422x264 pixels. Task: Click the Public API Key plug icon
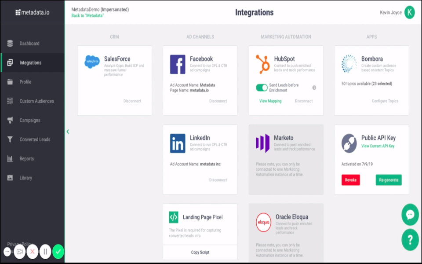[x=349, y=143]
